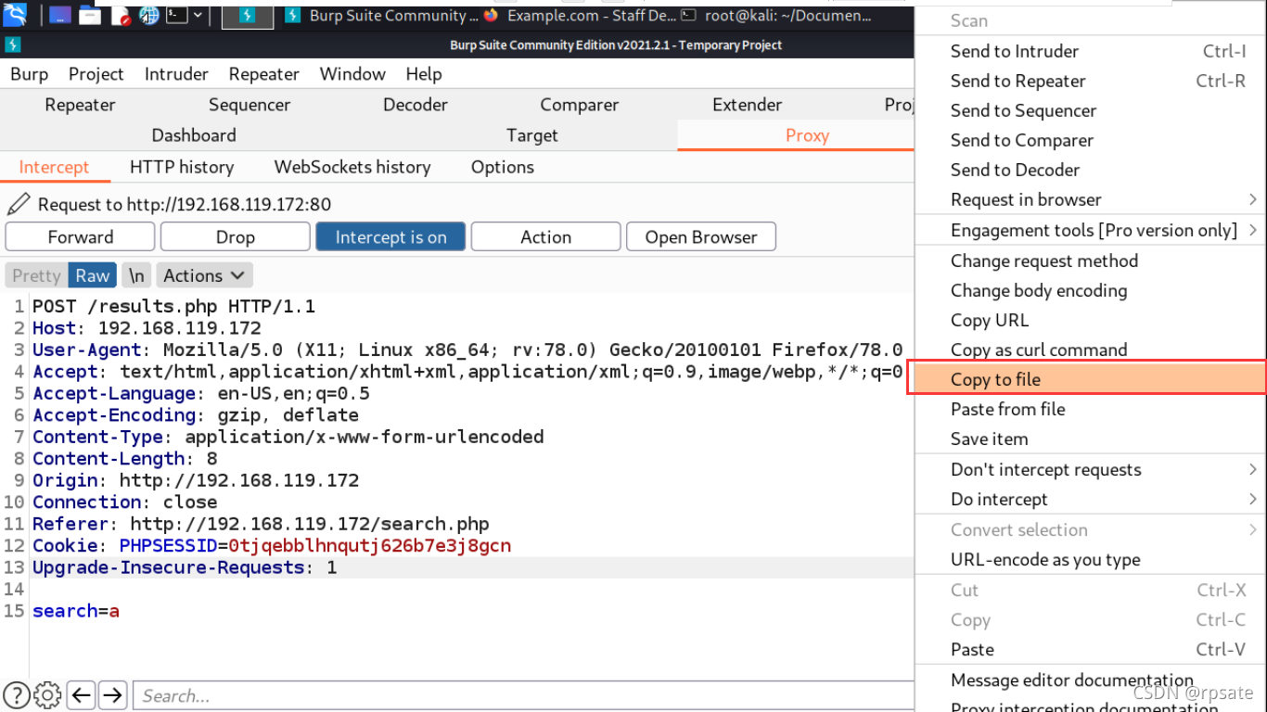Screen dimensions: 1267x712
Task: Switch to the Target tab
Action: (x=532, y=135)
